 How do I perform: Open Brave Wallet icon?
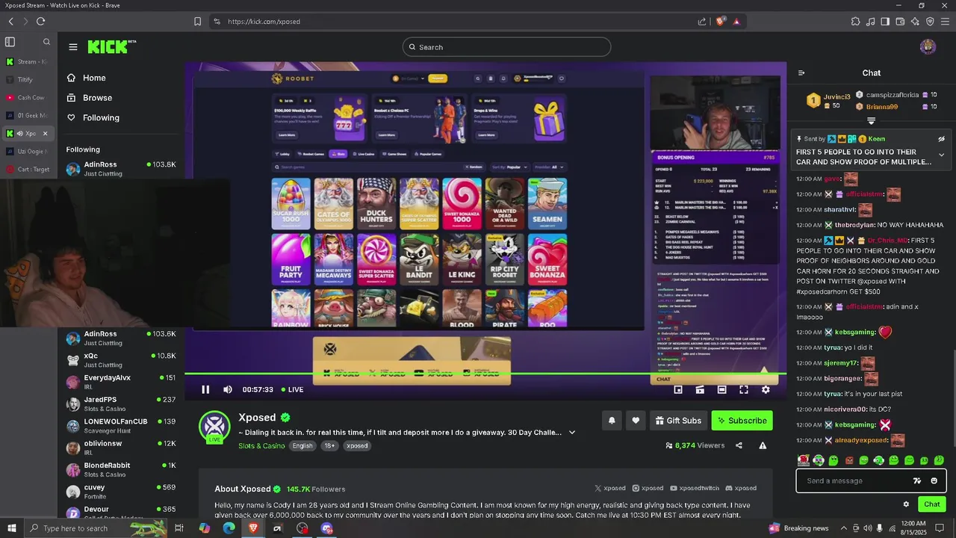(x=900, y=22)
